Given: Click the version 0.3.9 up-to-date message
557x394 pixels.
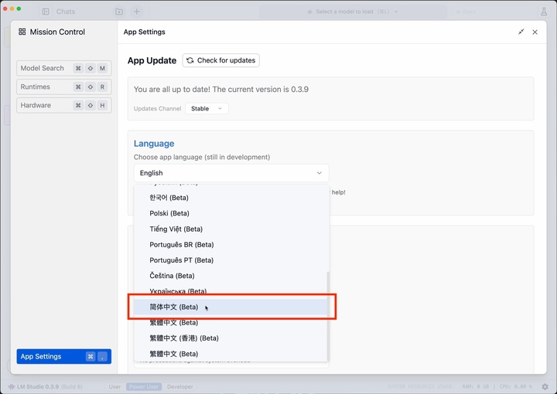Looking at the screenshot, I should pos(221,90).
